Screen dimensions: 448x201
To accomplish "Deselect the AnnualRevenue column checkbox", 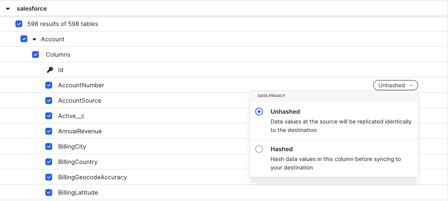I will (x=49, y=131).
